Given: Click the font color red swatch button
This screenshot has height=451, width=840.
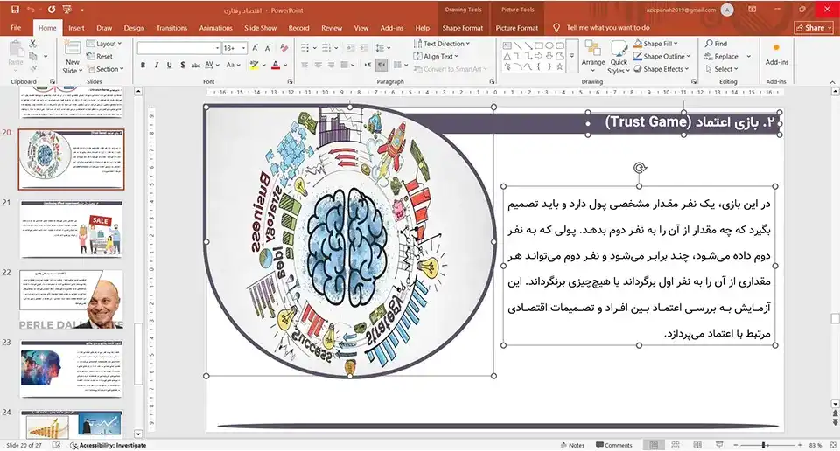Looking at the screenshot, I should click(276, 66).
